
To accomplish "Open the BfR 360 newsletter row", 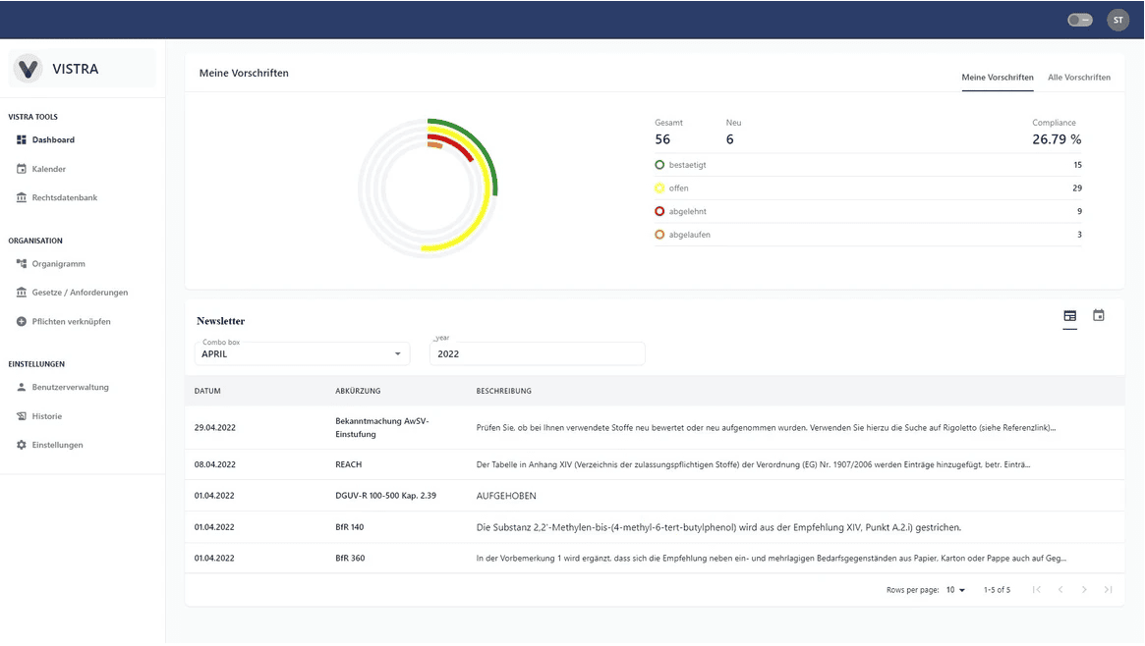I will tap(655, 559).
